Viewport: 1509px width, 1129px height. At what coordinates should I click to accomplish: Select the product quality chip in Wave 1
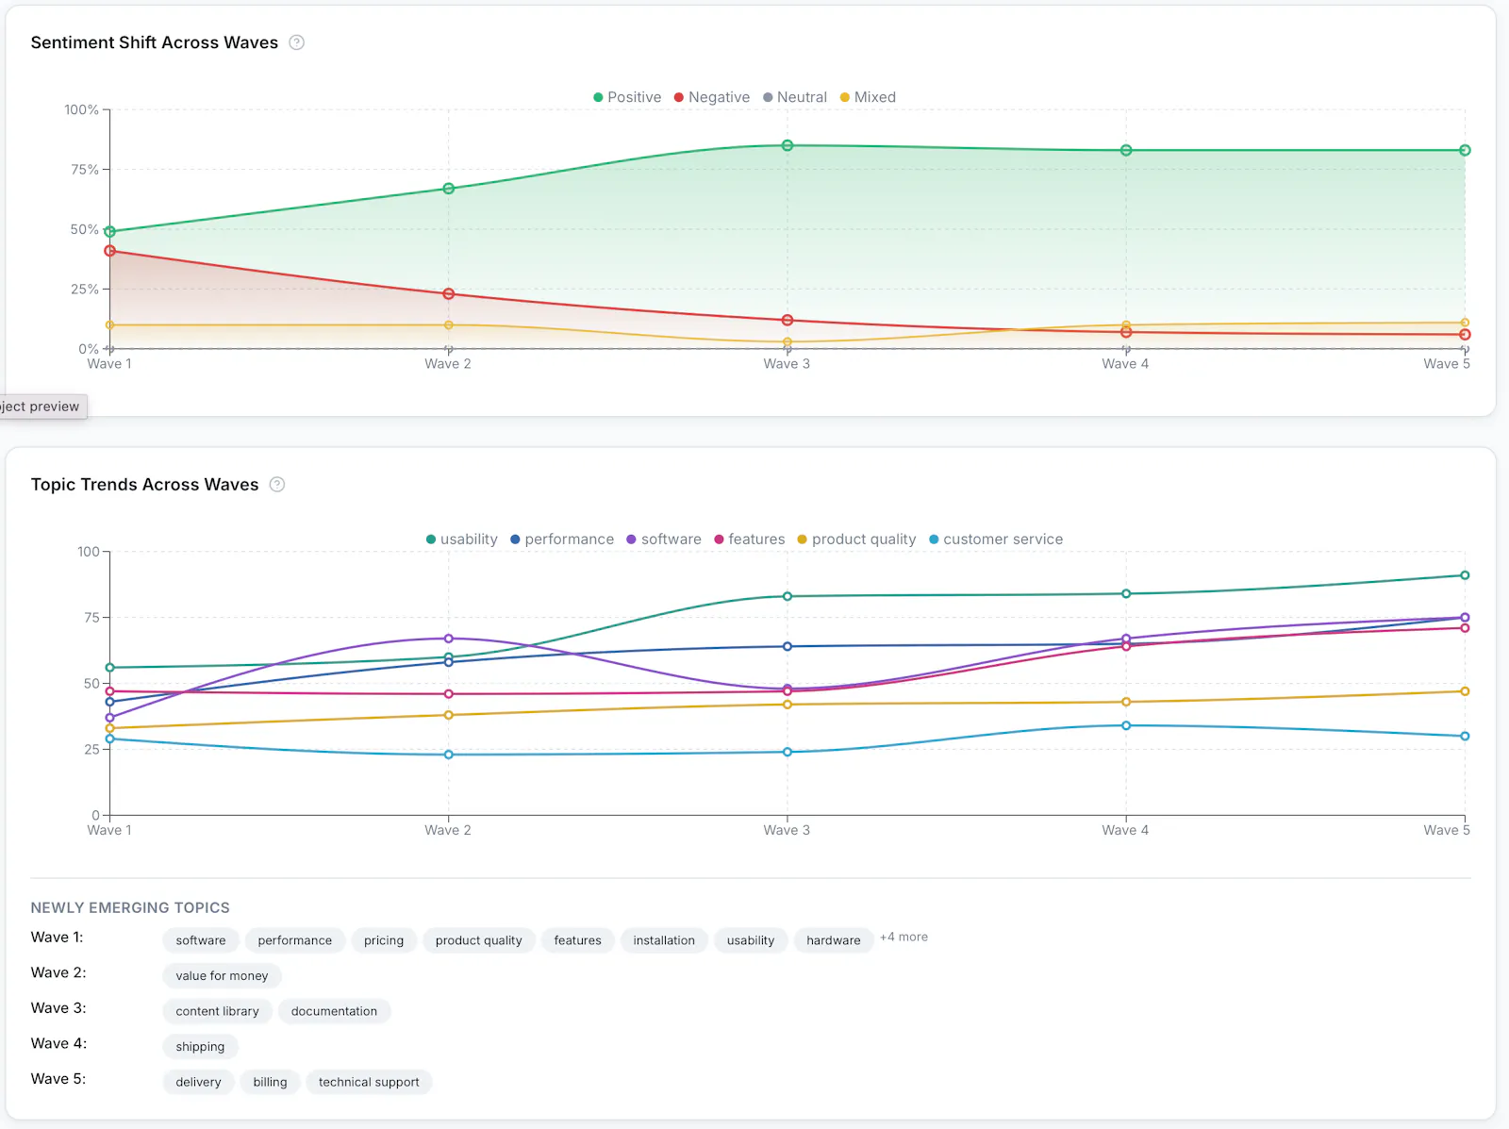click(x=478, y=940)
